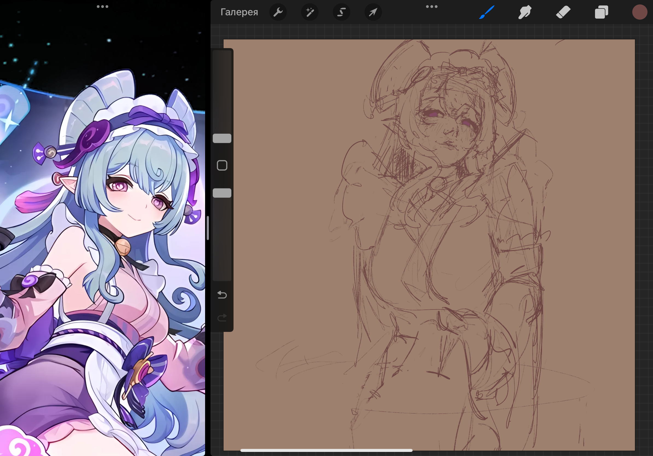Select the Smudge tool

point(525,12)
